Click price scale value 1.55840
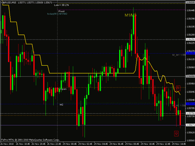The height and width of the screenshot is (146, 195). (191, 100)
